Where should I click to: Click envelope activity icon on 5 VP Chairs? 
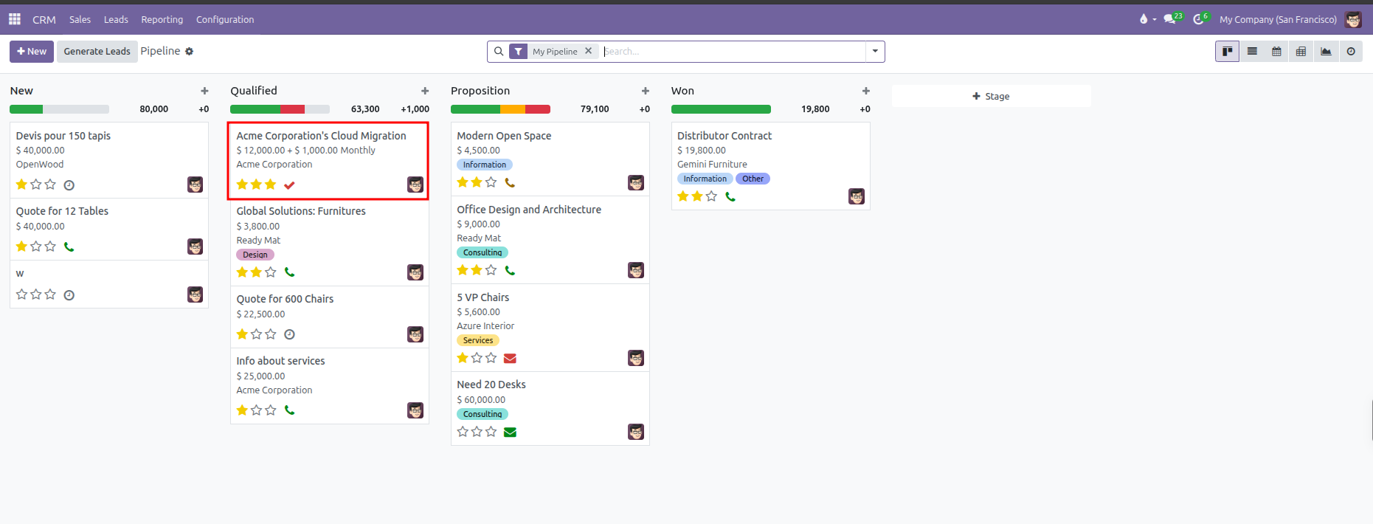(510, 358)
